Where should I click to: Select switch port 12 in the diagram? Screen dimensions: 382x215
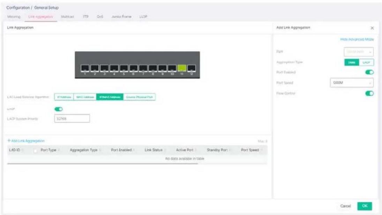(x=192, y=68)
